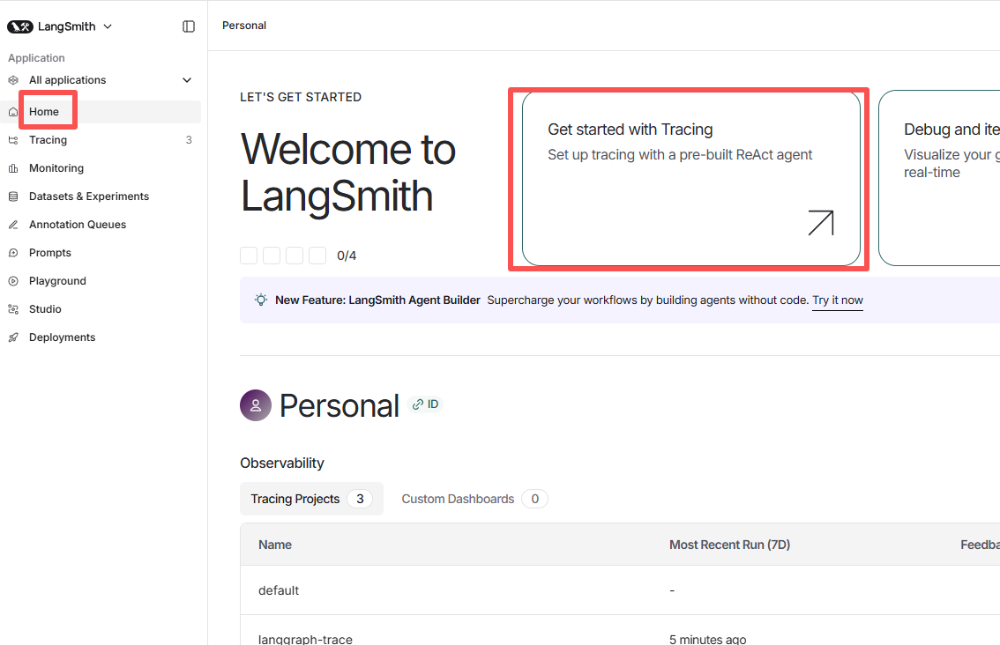
Task: Click the arrow icon on Tracing card
Action: (x=821, y=222)
